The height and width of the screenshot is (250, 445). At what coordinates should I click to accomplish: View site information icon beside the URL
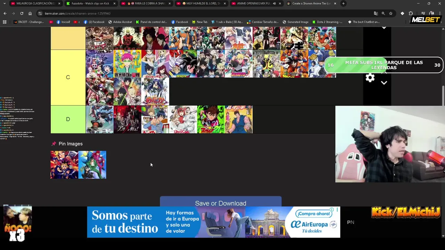click(40, 13)
